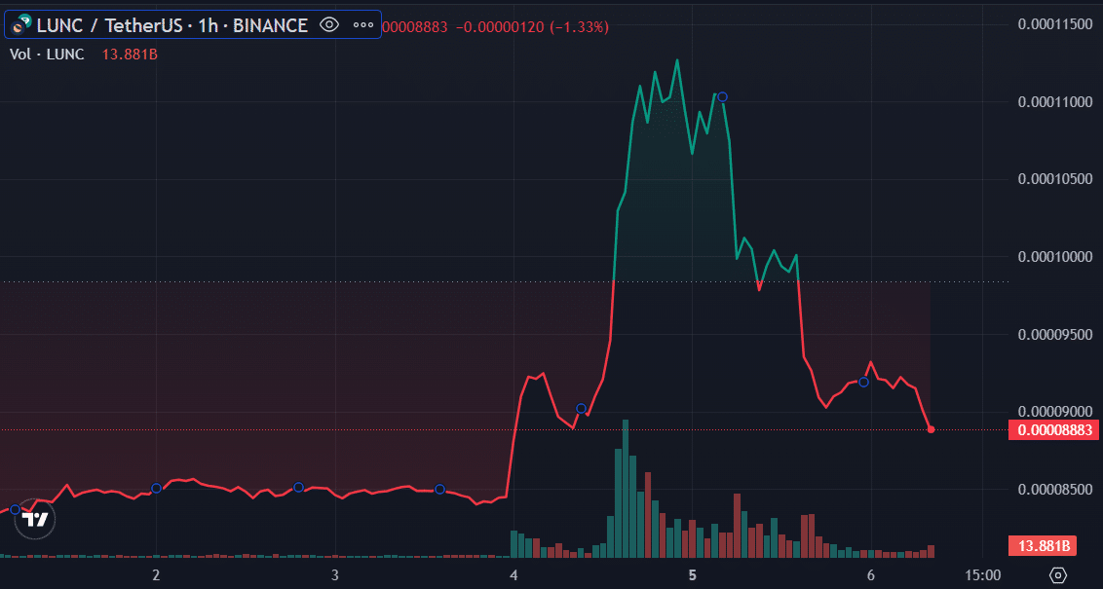
Task: Click the current price label 0.00008883 on axis
Action: (x=1053, y=429)
